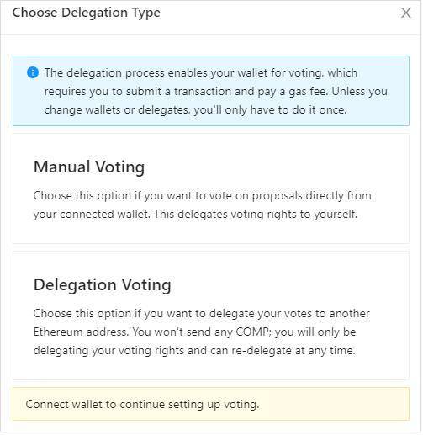Click the Delegation Voting heading
Viewport: 423px width, 435px height.
(x=102, y=285)
